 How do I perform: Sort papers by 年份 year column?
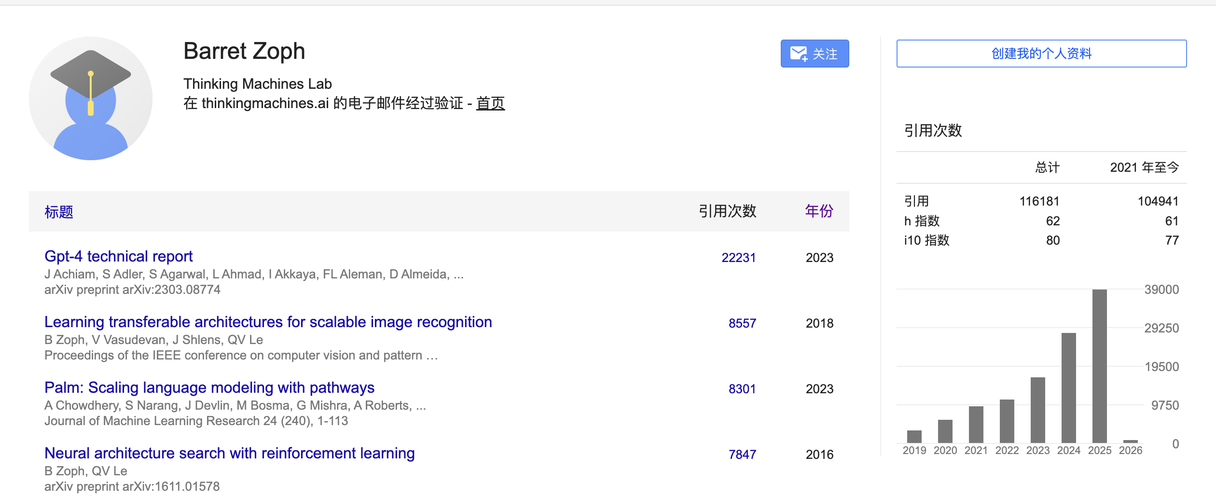pyautogui.click(x=818, y=211)
